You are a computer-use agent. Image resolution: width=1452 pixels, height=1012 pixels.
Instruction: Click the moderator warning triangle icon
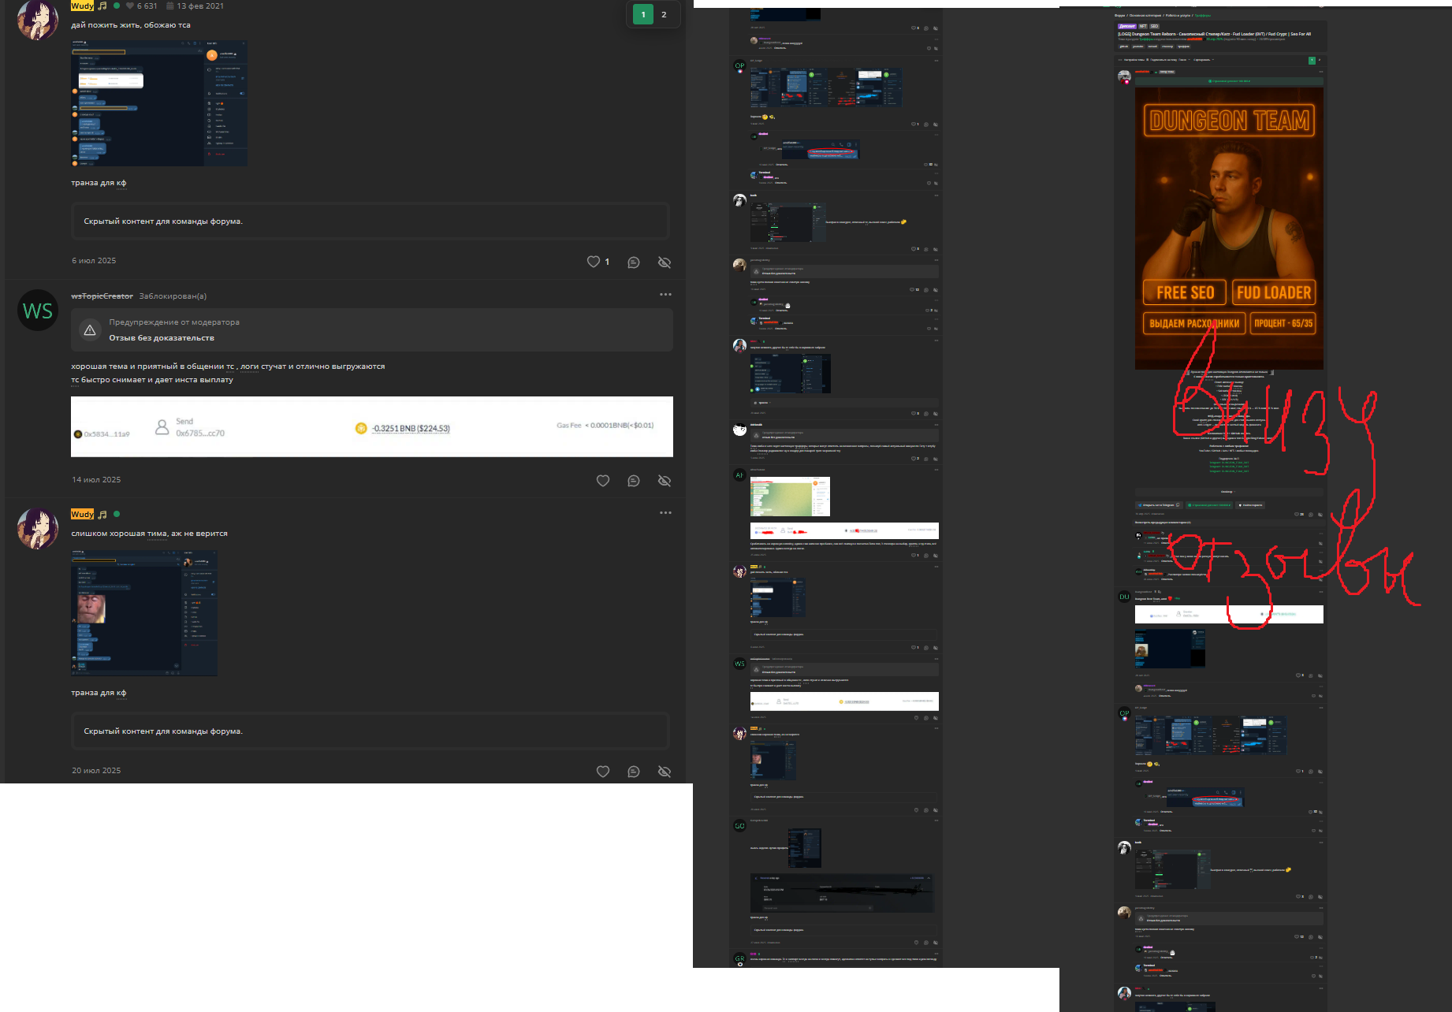(90, 330)
